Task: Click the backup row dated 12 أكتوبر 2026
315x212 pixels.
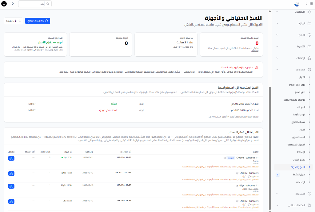Action: click(134, 104)
